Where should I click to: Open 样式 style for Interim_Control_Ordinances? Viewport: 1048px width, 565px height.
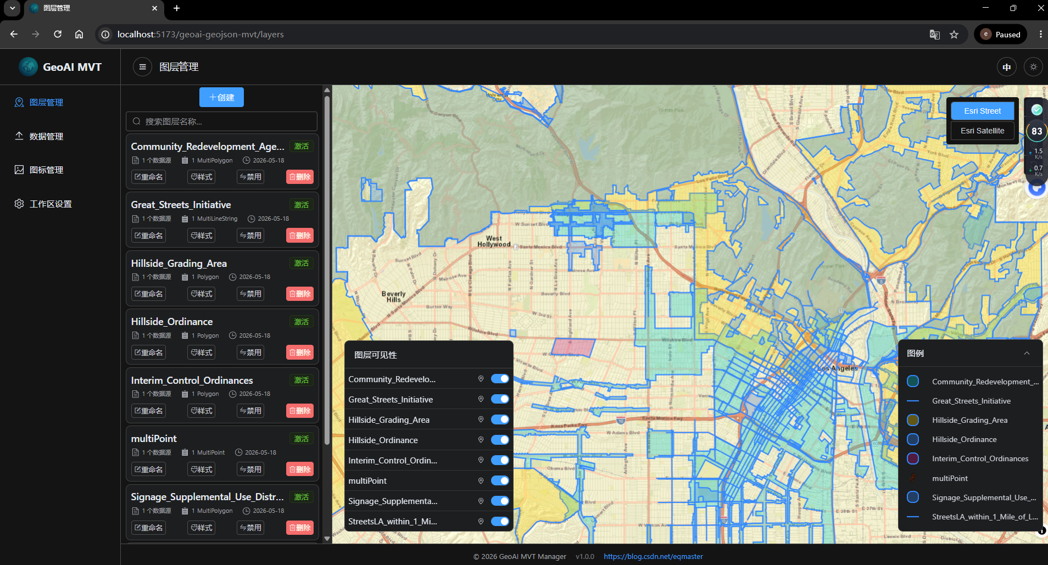pyautogui.click(x=201, y=411)
